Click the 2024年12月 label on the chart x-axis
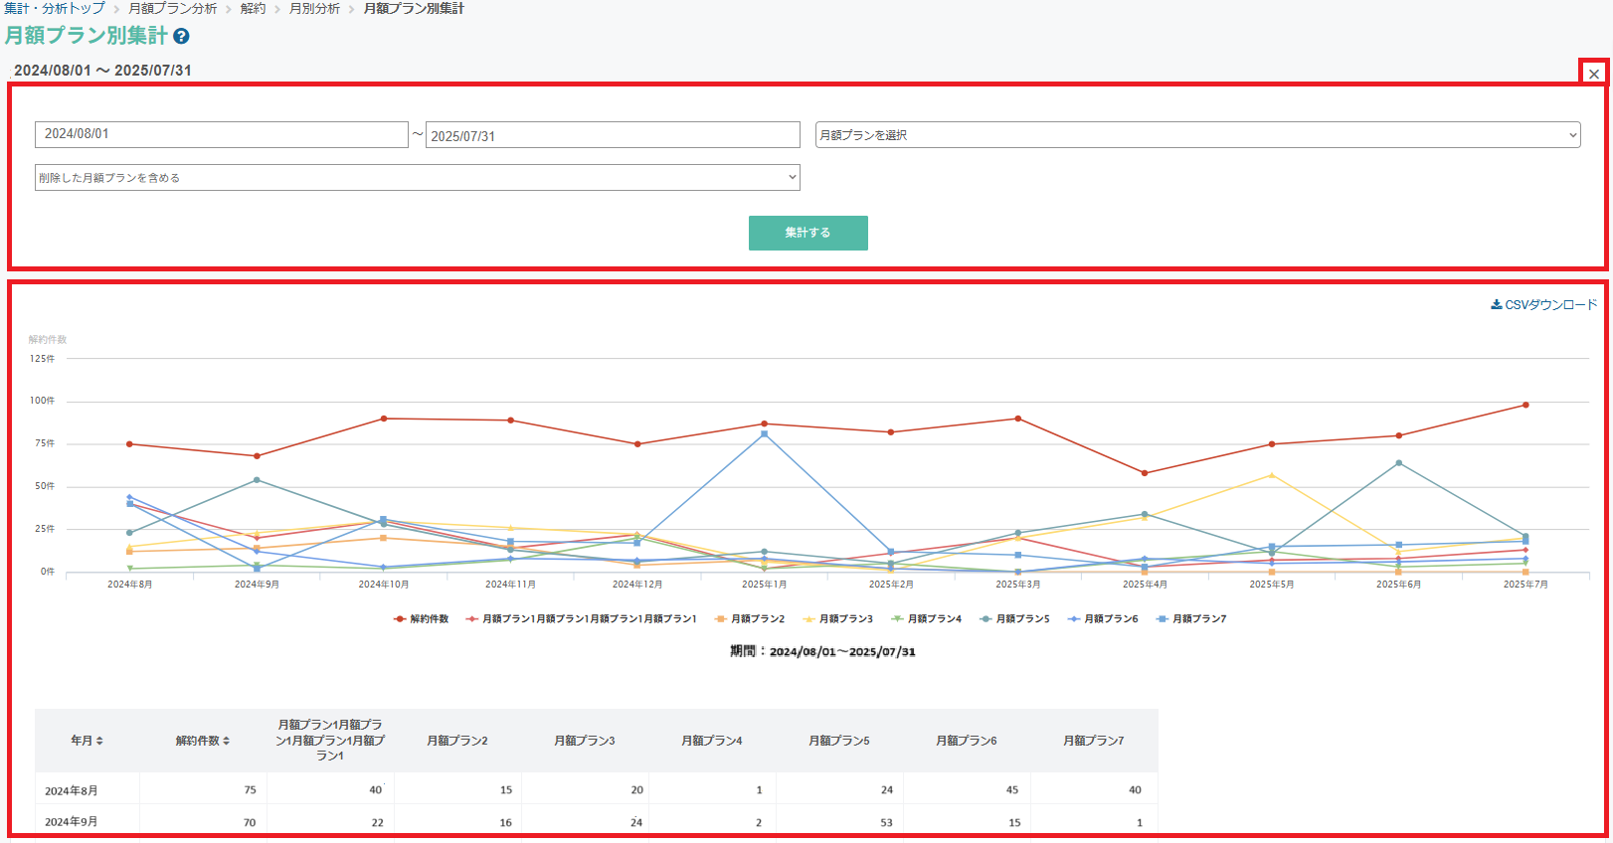The image size is (1613, 843). click(637, 585)
